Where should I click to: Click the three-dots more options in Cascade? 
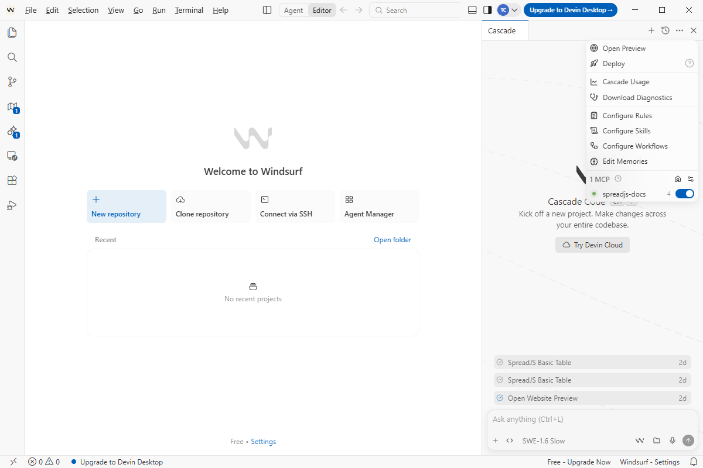pos(679,30)
